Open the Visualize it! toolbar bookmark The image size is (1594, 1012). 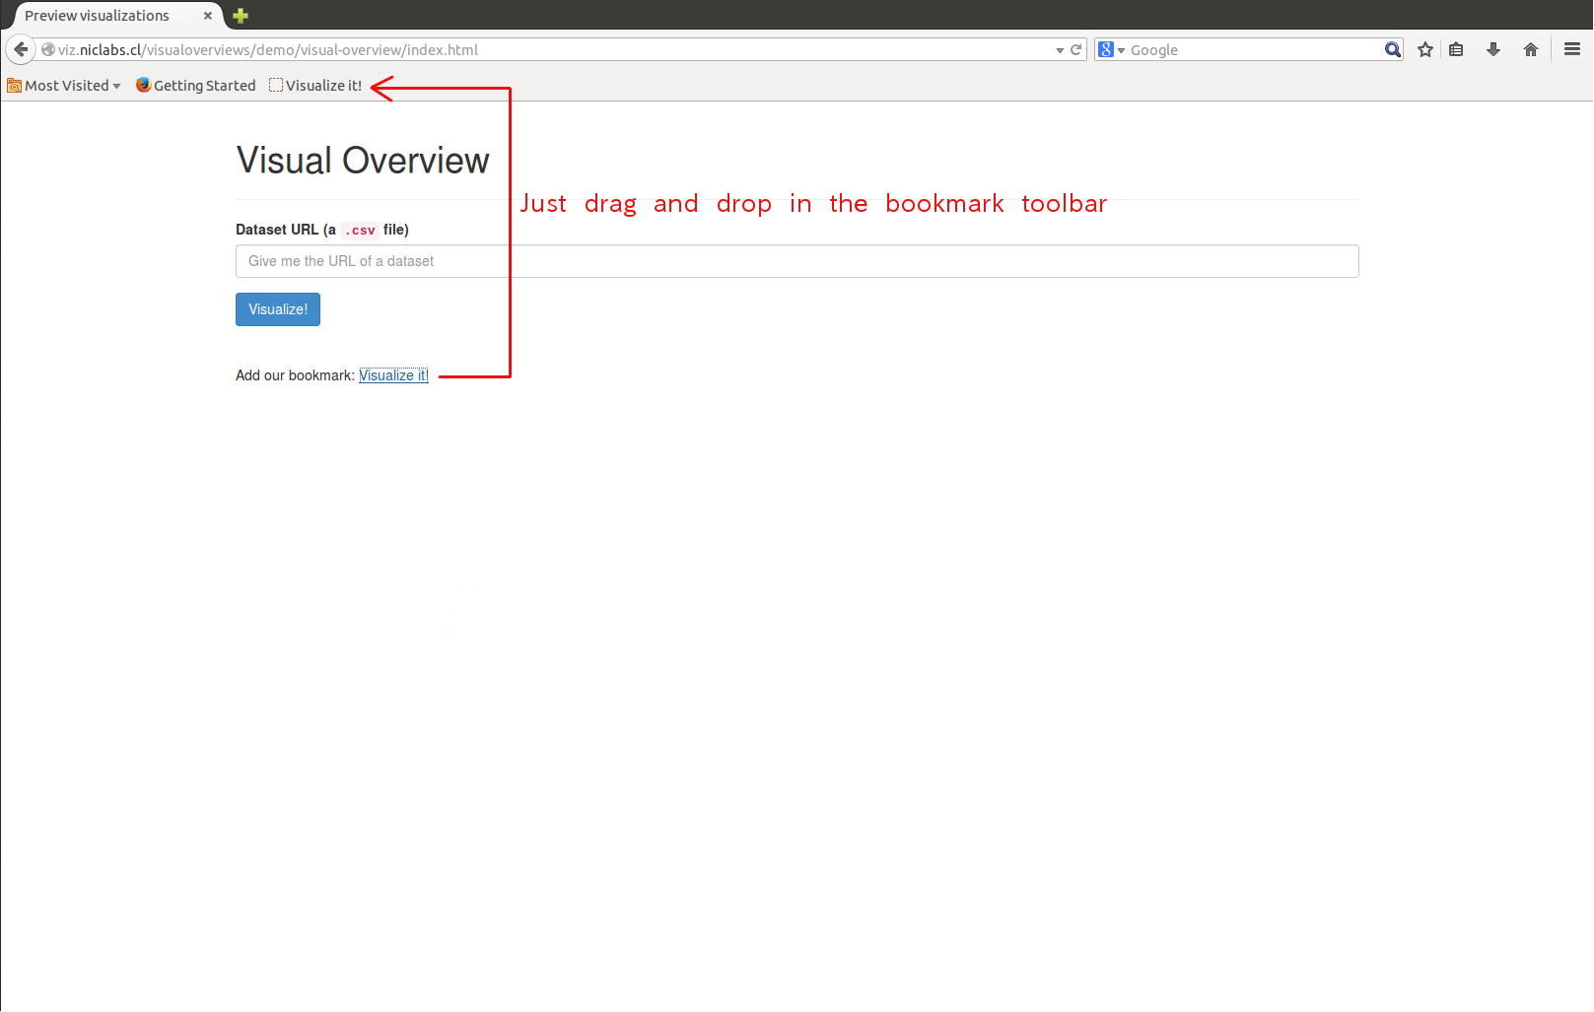click(315, 86)
